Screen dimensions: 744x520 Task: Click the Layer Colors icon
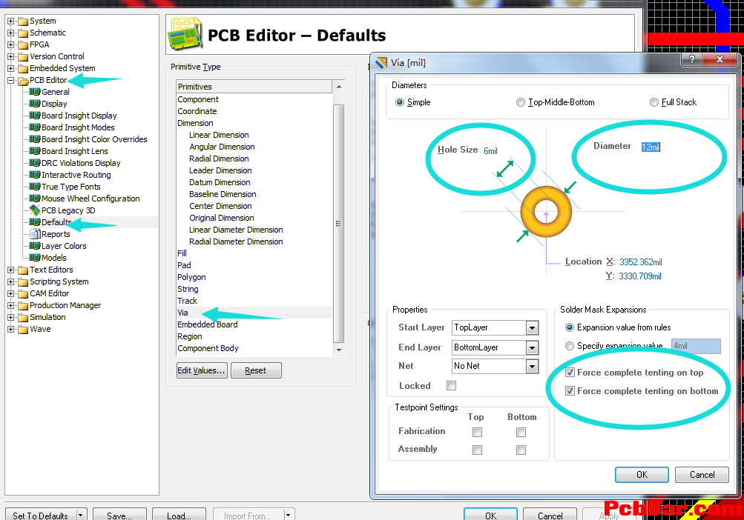(x=35, y=245)
